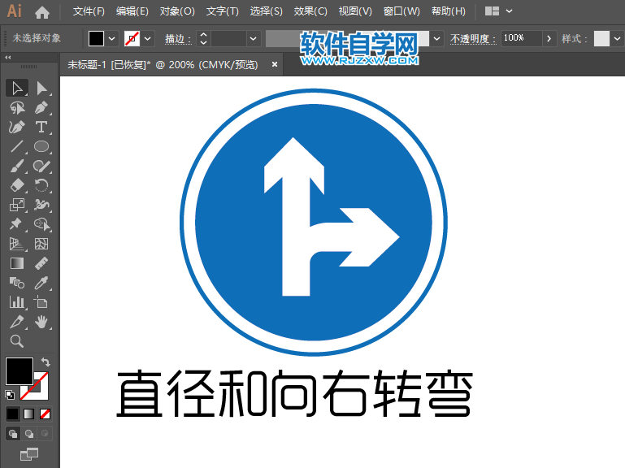This screenshot has width=625, height=468.
Task: Open the 帮助(H) menu
Action: pyautogui.click(x=448, y=11)
